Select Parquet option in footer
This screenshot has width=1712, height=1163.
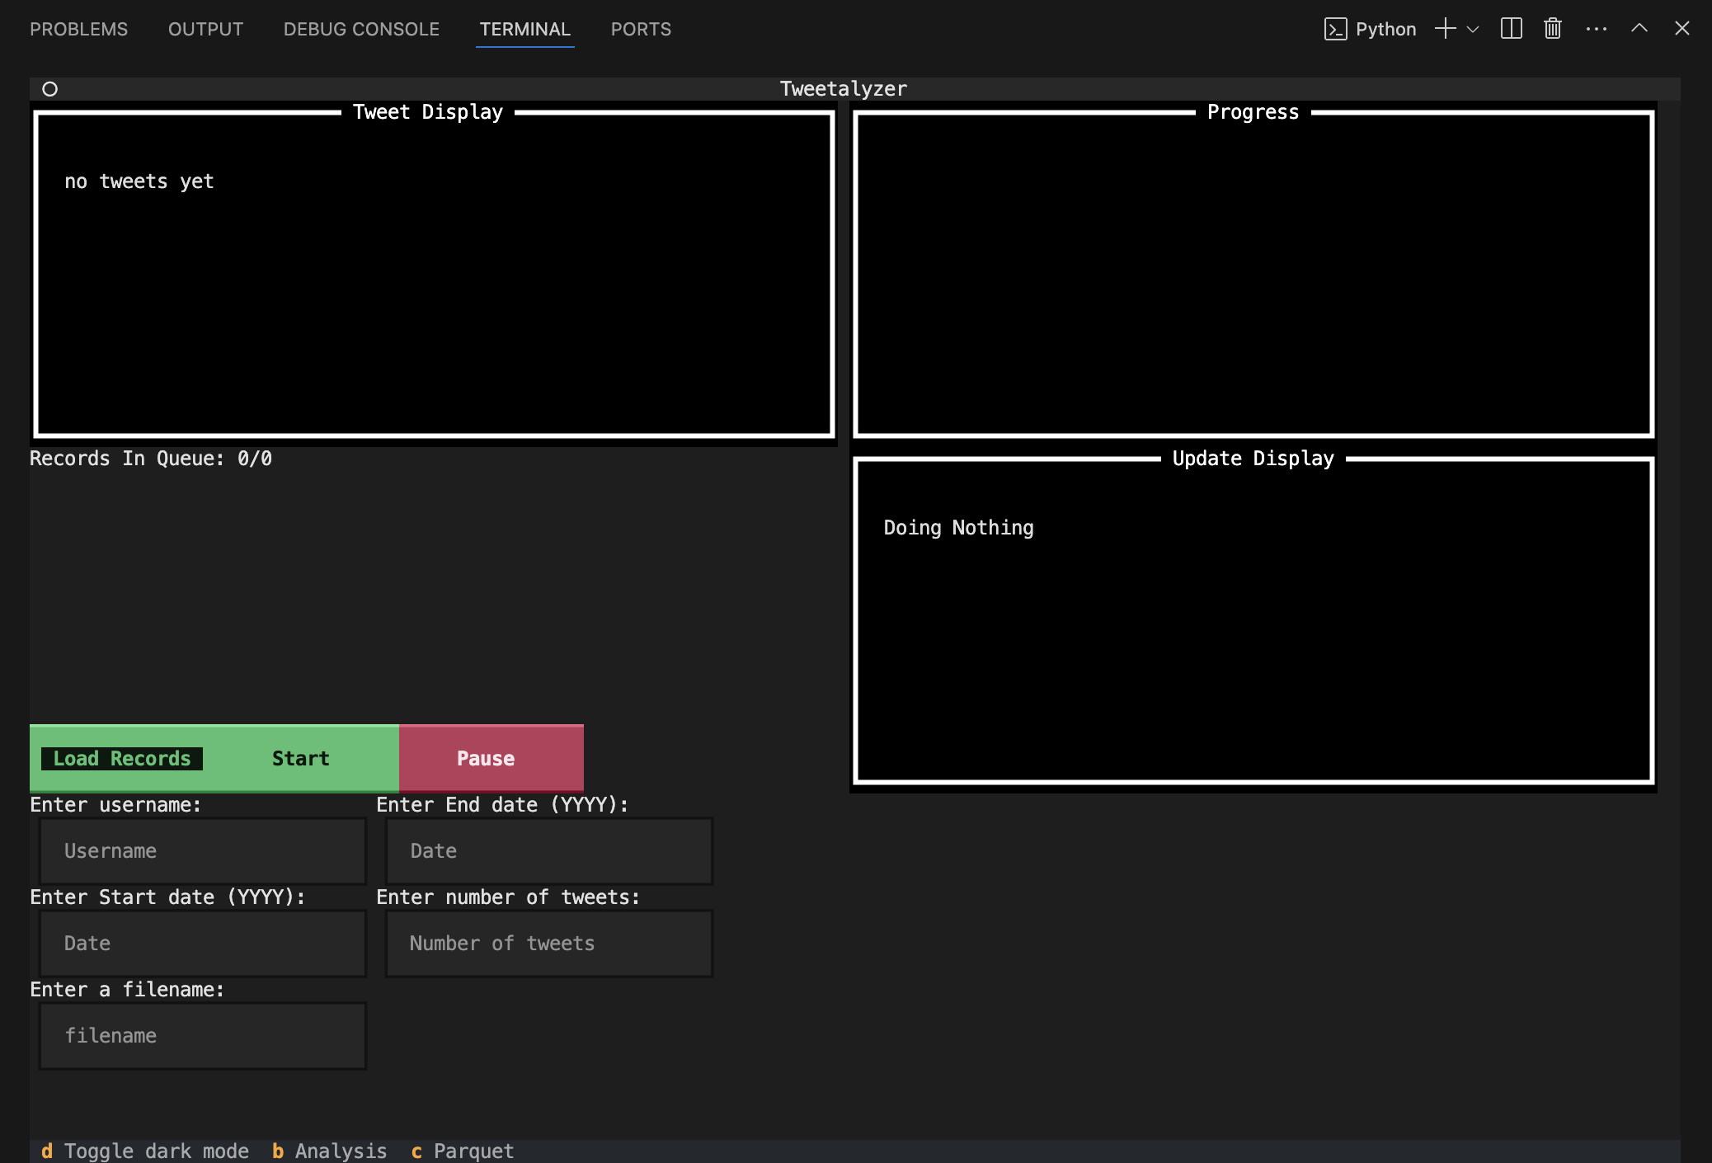tap(463, 1151)
